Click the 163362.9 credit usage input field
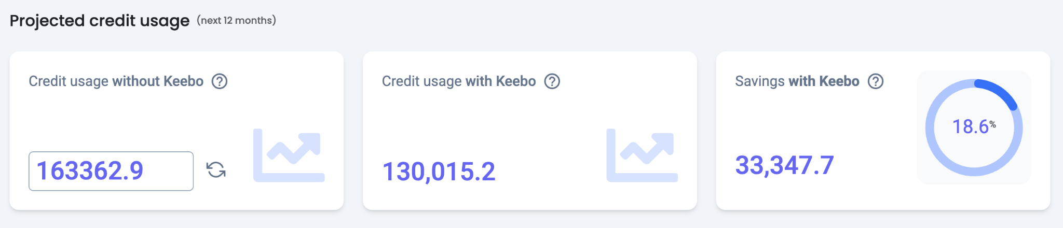The image size is (1063, 228). (x=111, y=171)
